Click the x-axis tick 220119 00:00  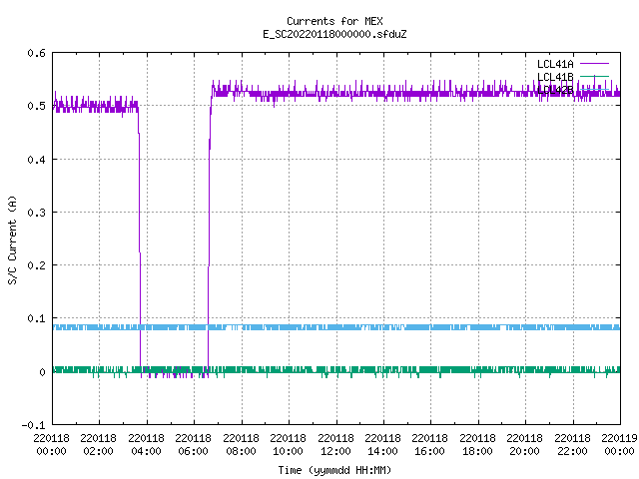pos(619,445)
